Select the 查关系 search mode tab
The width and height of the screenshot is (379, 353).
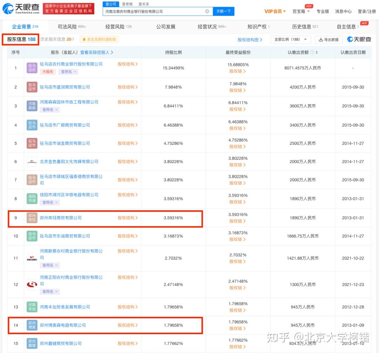coord(144,4)
